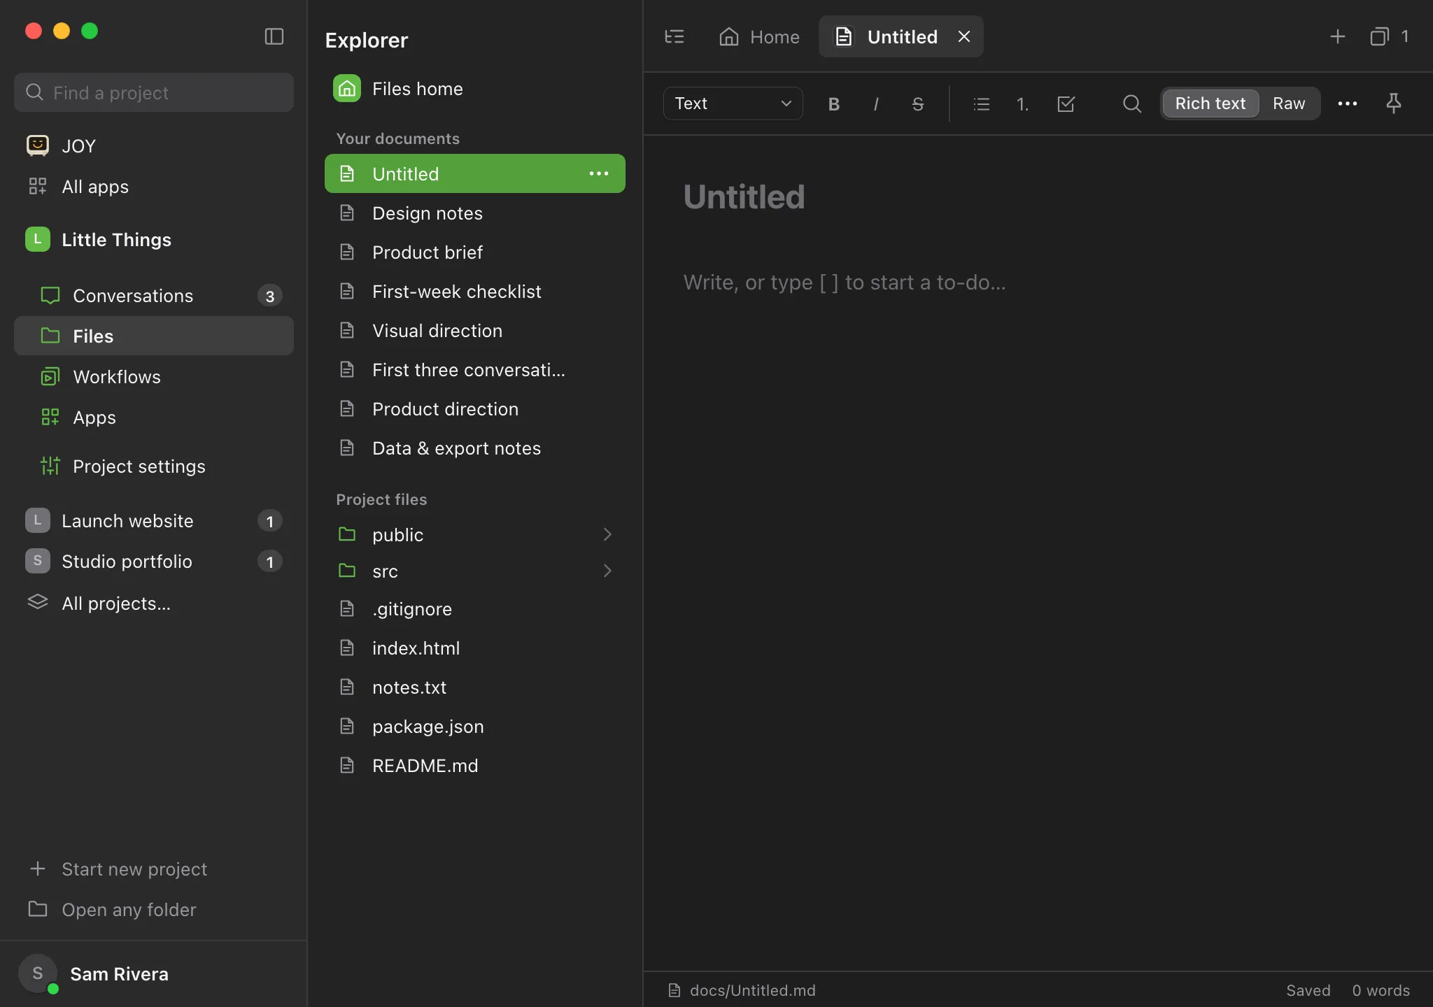
Task: Open search in document
Action: [x=1132, y=104]
